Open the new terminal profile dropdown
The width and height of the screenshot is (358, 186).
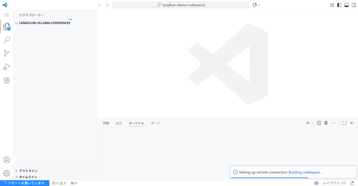312,123
